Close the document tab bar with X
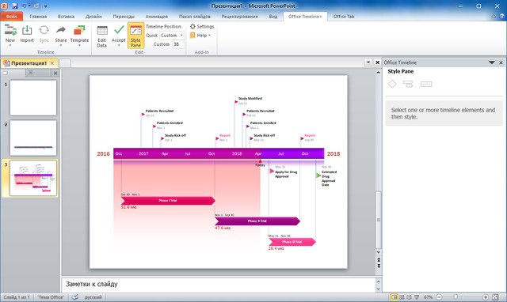The width and height of the screenshot is (507, 302). [x=377, y=62]
